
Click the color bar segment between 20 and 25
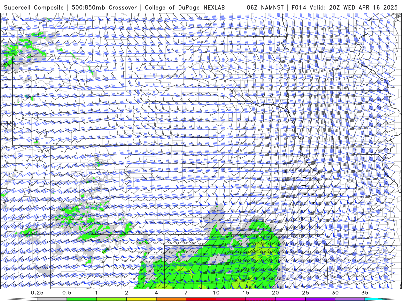(x=290, y=299)
